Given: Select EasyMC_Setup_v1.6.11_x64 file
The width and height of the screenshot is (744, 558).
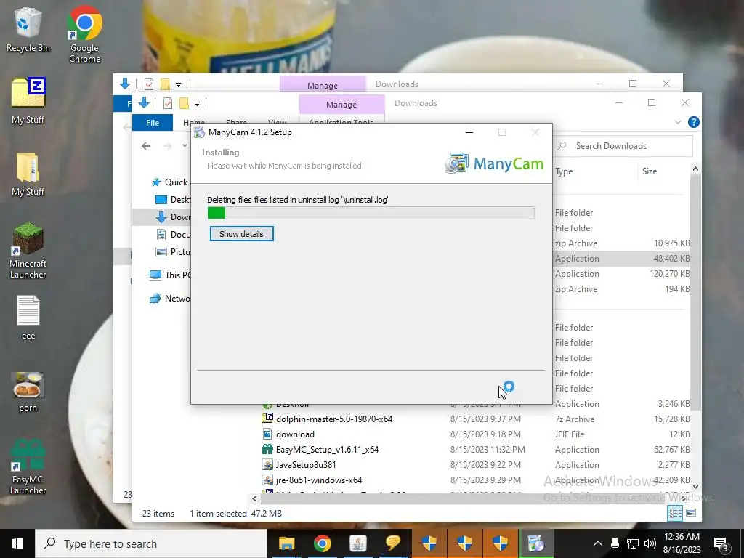Looking at the screenshot, I should pyautogui.click(x=327, y=449).
